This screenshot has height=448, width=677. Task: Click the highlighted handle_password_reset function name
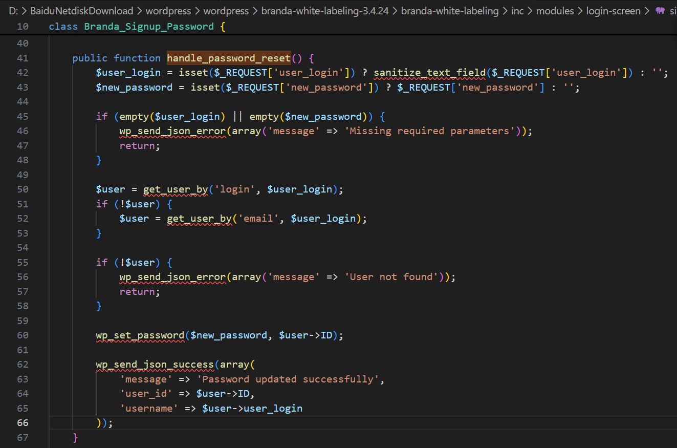tap(229, 58)
